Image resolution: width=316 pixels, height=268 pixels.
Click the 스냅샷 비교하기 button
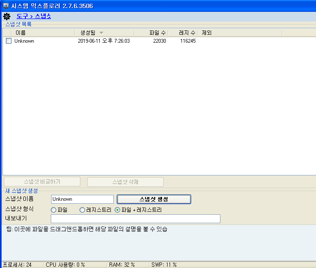42,182
